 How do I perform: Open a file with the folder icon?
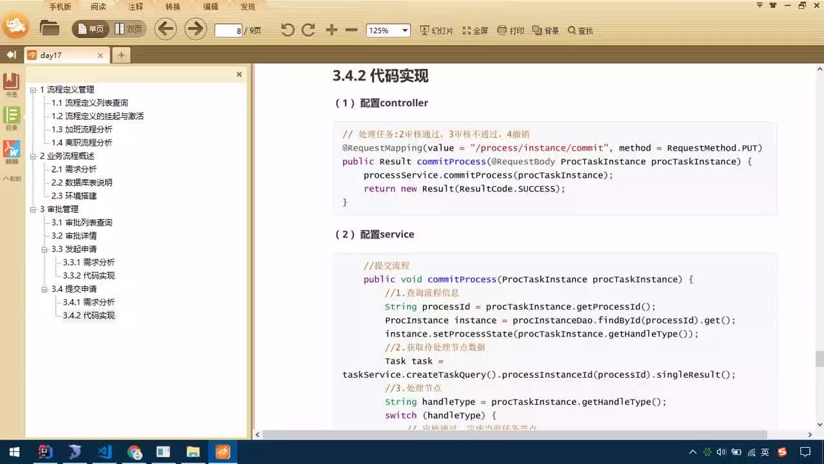pyautogui.click(x=50, y=29)
